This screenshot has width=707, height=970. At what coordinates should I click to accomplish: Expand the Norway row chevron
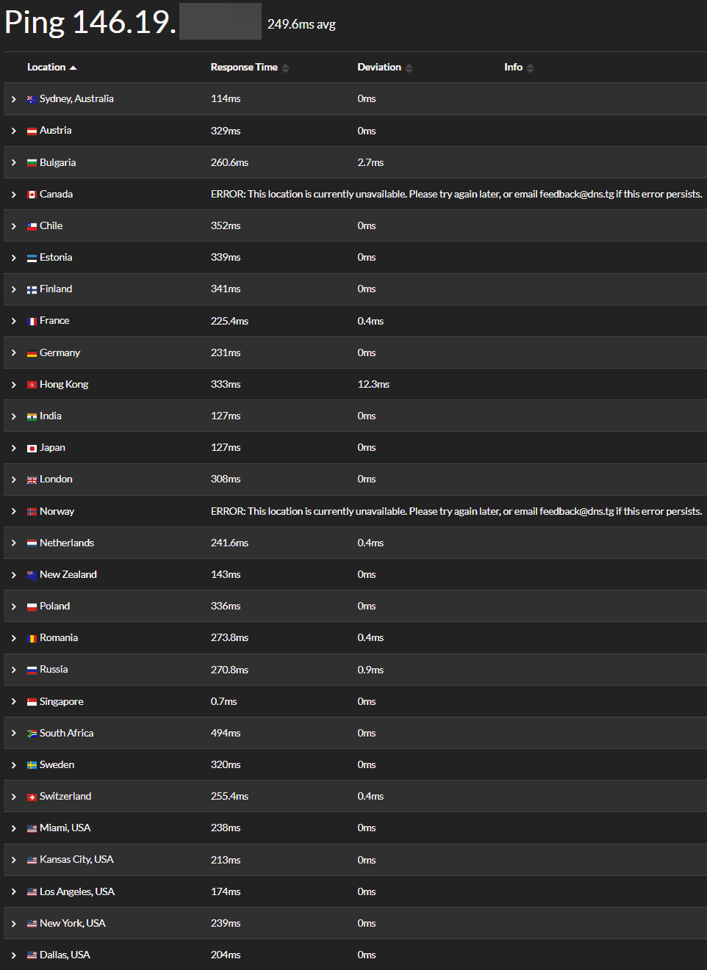point(13,512)
